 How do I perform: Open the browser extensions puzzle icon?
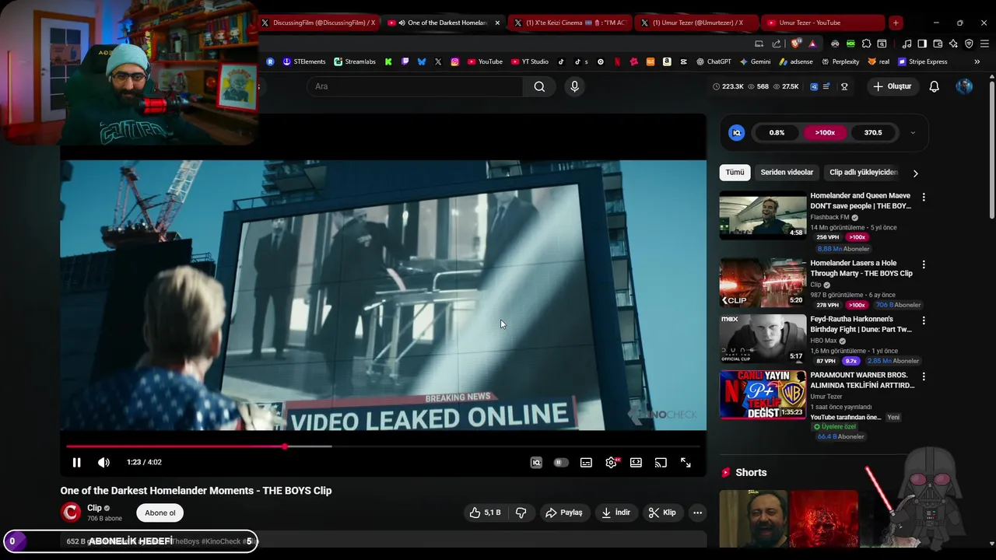pyautogui.click(x=866, y=44)
